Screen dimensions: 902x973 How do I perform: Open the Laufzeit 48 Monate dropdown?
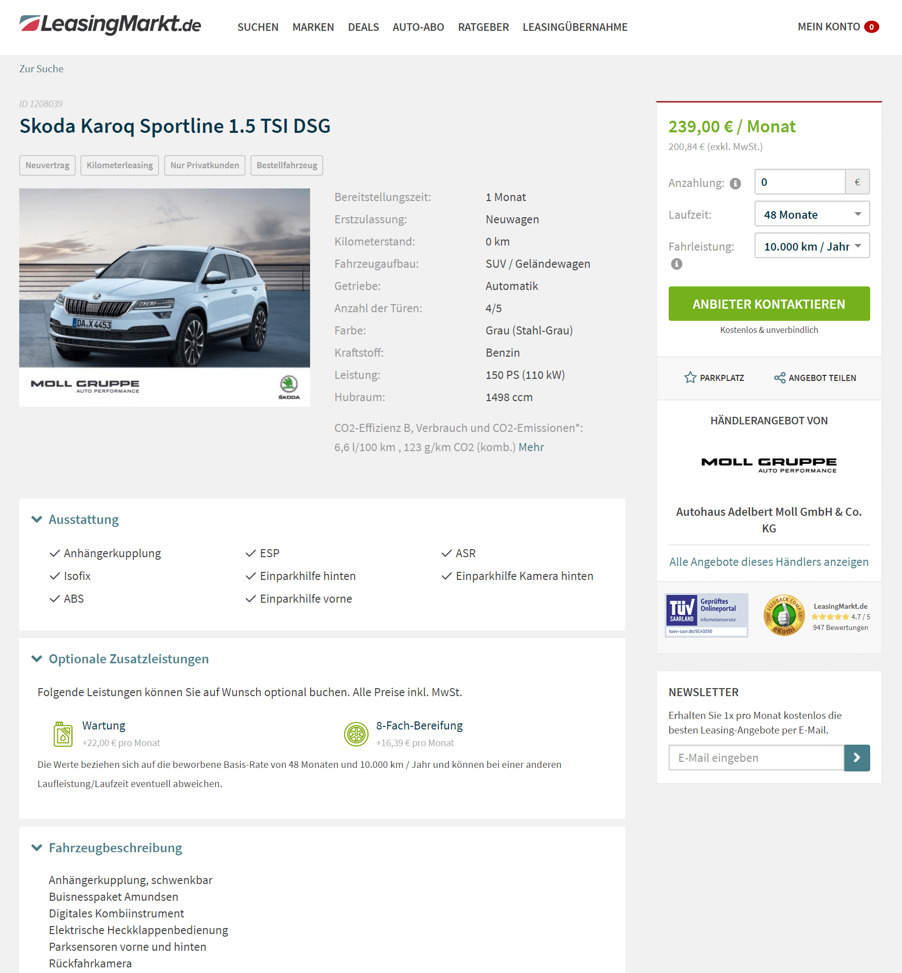pyautogui.click(x=812, y=214)
